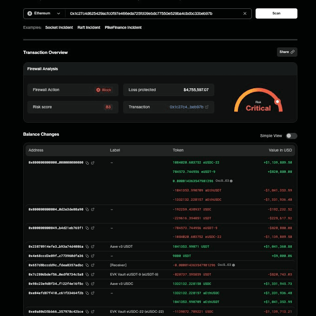Click the Address column header
The width and height of the screenshot is (316, 316).
tap(36, 150)
